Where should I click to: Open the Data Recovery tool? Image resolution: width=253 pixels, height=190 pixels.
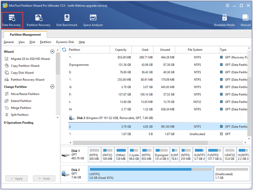[12, 20]
